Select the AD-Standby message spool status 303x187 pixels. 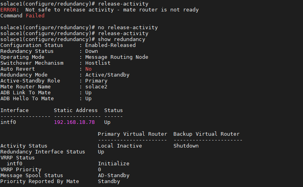[x=113, y=176]
